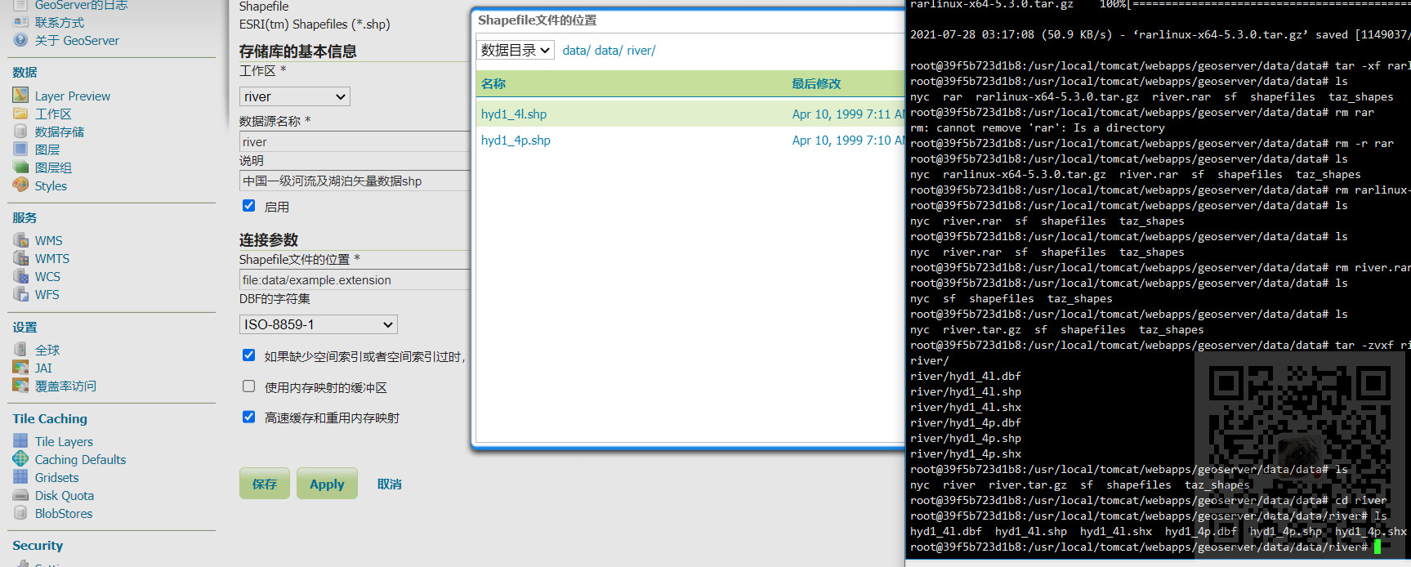1411x567 pixels.
Task: Toggle the cache and reuse memory maps checkbox
Action: [x=249, y=417]
